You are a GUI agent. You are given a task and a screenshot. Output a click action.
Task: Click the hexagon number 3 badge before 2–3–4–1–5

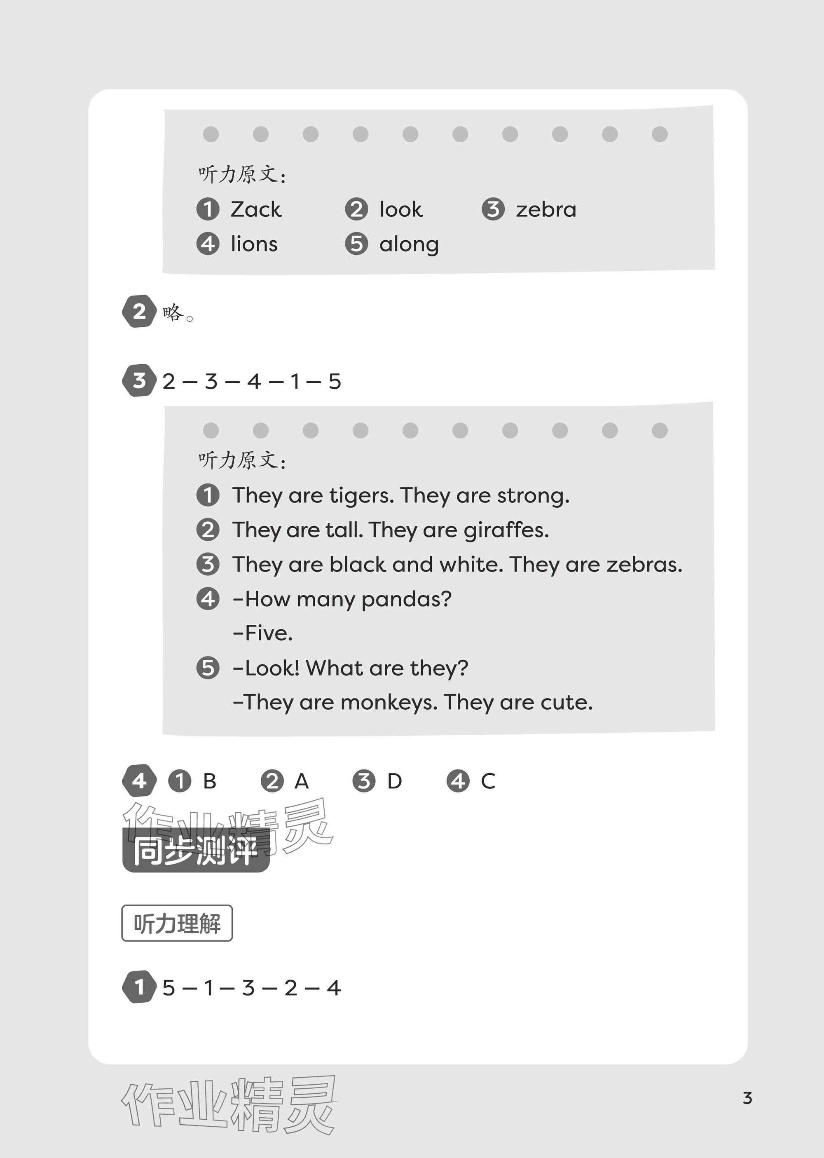coord(139,380)
